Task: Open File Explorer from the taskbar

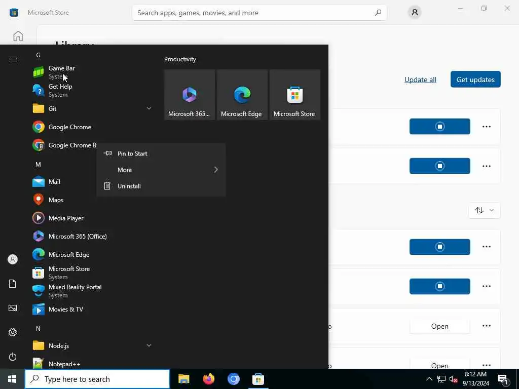Action: 183,379
